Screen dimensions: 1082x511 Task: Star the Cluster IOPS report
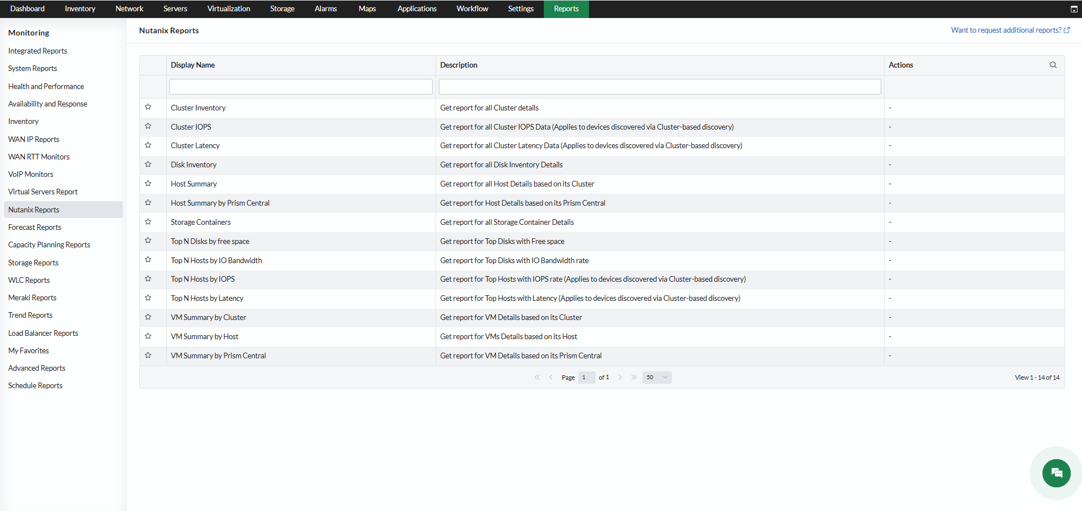point(148,126)
